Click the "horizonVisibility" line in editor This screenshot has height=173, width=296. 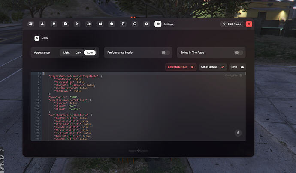click(73, 133)
